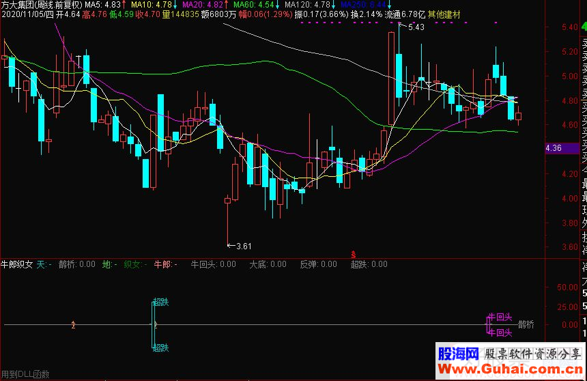Click the 3.60 price axis label
The height and width of the screenshot is (381, 587).
pyautogui.click(x=570, y=247)
